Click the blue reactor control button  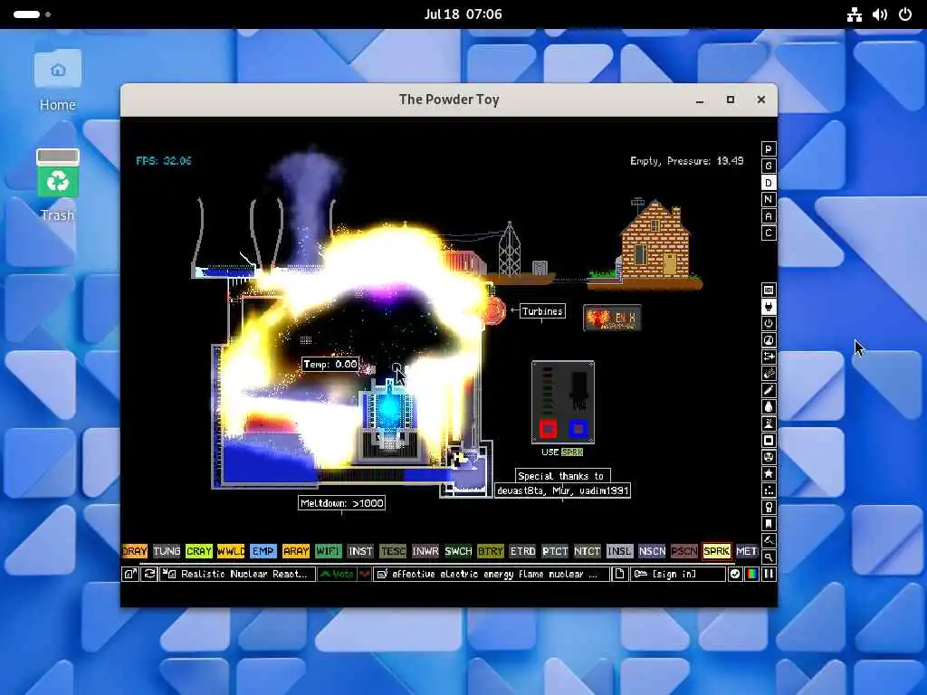tap(578, 429)
